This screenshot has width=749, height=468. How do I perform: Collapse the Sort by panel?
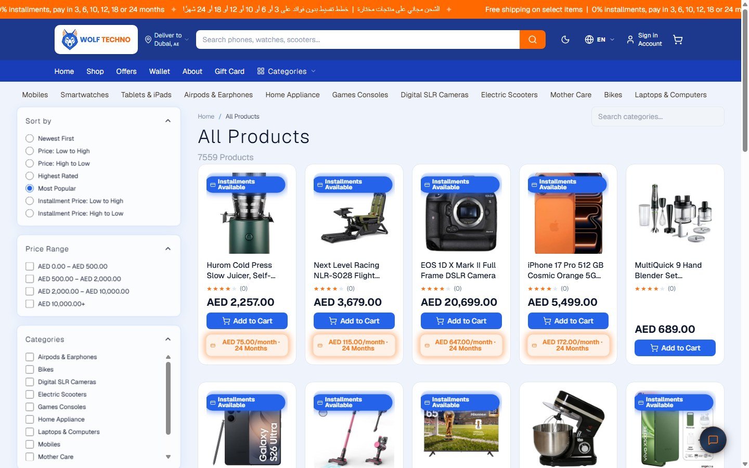point(168,121)
